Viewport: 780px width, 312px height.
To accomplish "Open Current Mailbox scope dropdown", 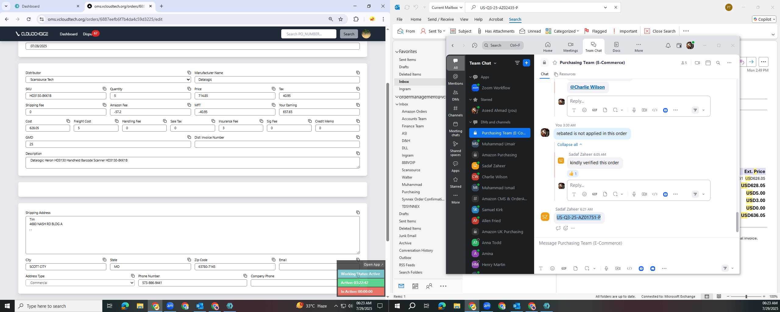I will [447, 7].
